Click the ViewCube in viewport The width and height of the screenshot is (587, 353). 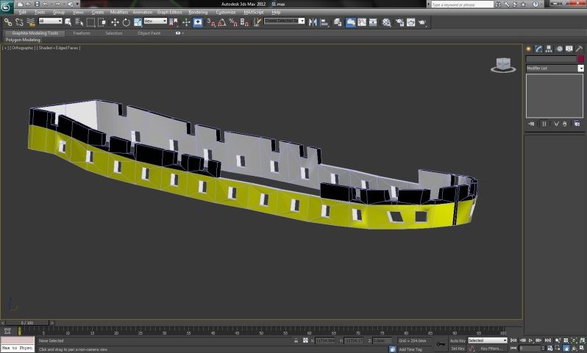(503, 65)
